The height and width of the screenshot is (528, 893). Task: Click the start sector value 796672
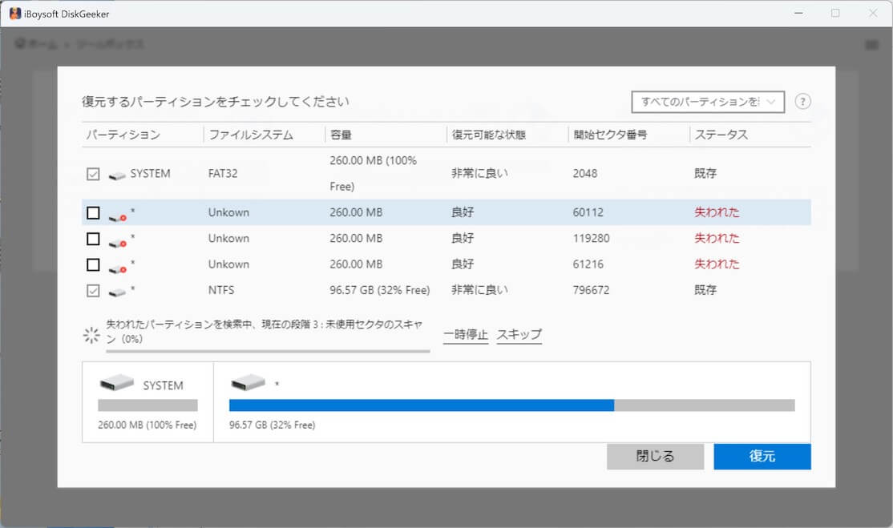click(x=591, y=290)
